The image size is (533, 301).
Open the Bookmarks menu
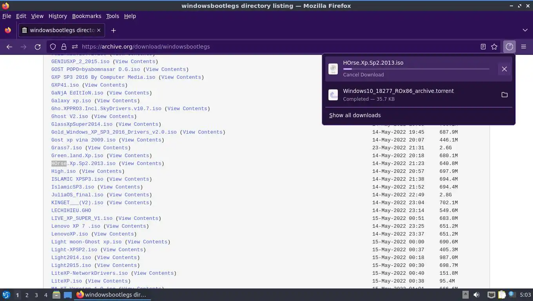point(87,16)
